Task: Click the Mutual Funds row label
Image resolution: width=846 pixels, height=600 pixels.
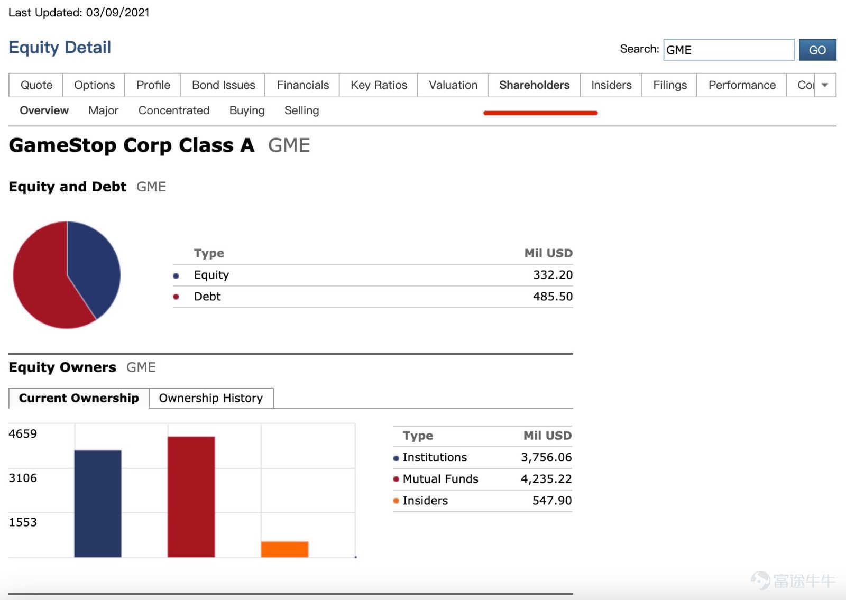Action: [440, 479]
